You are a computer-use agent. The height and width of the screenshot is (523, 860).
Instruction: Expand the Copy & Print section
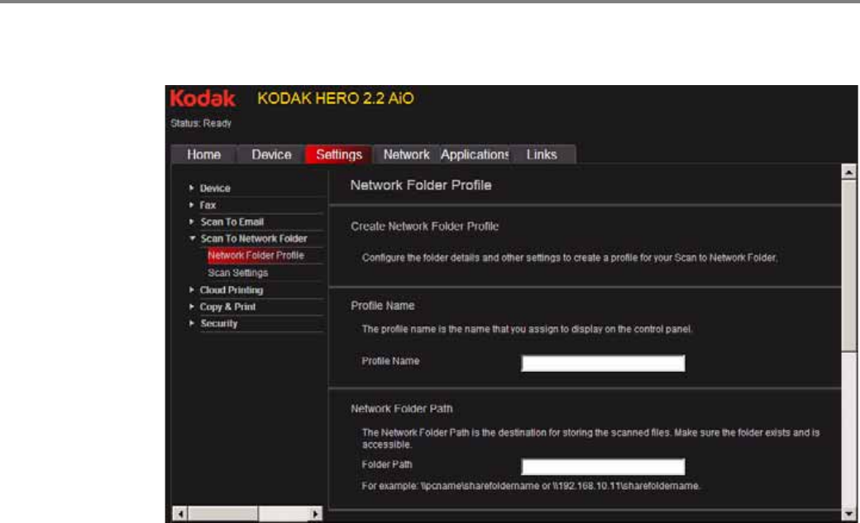pyautogui.click(x=227, y=307)
